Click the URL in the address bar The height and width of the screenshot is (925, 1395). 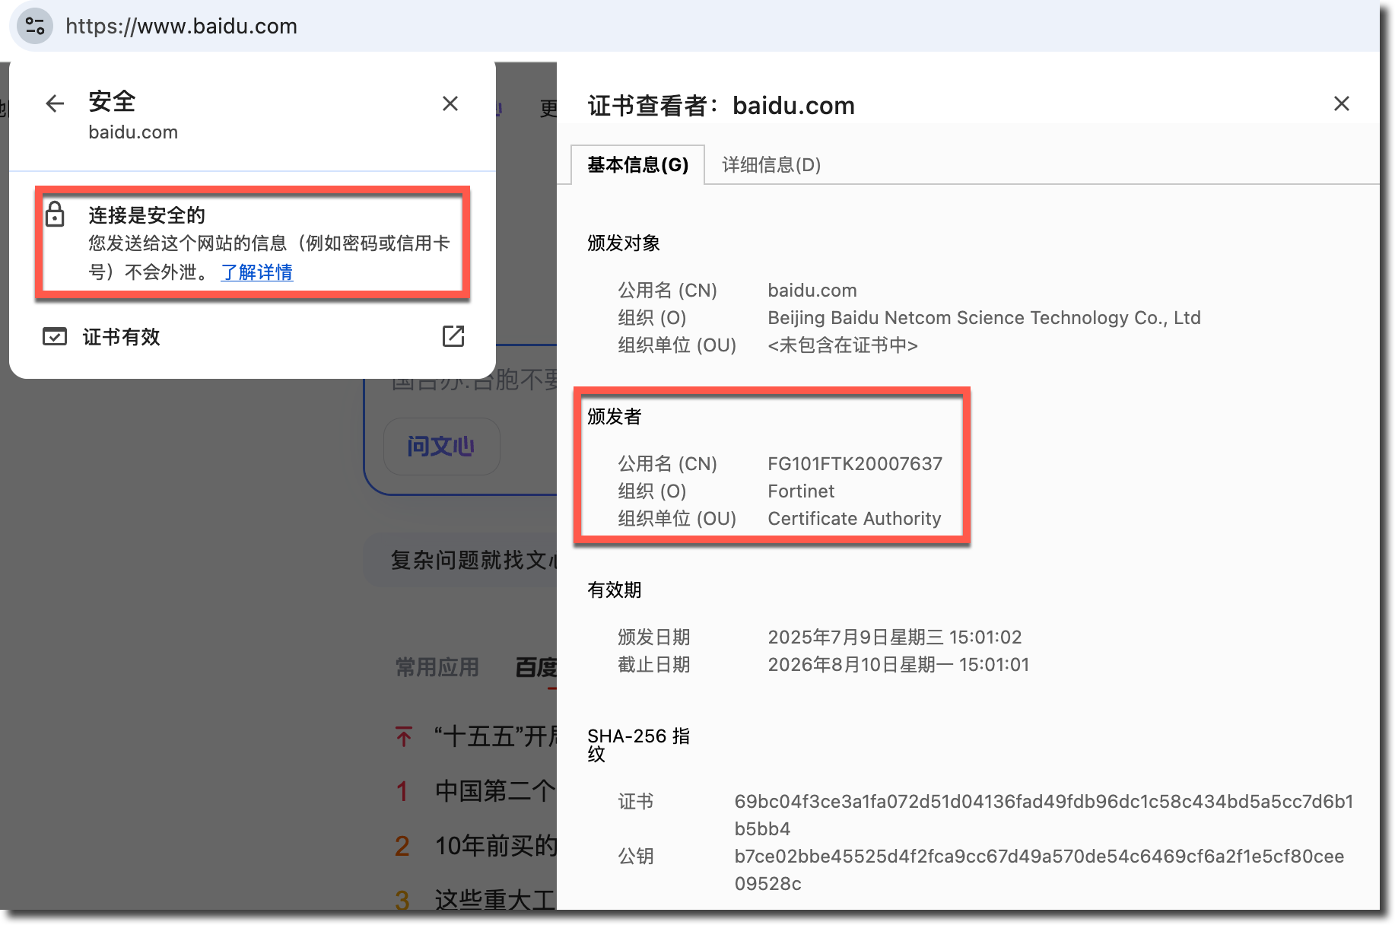(181, 26)
